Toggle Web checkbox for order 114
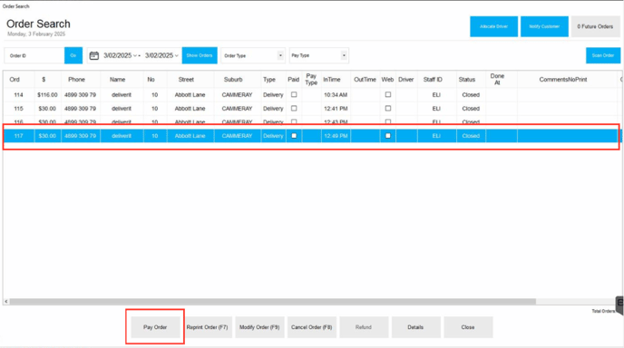 388,94
